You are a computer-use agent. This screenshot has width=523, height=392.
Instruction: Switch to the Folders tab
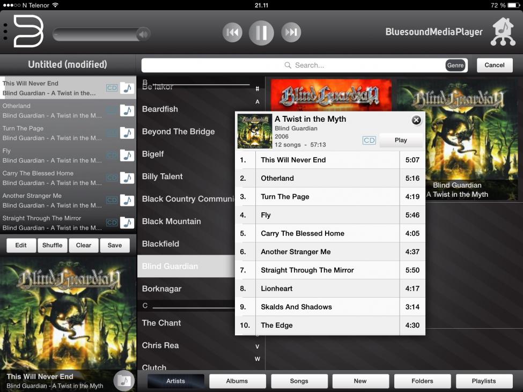coord(422,381)
